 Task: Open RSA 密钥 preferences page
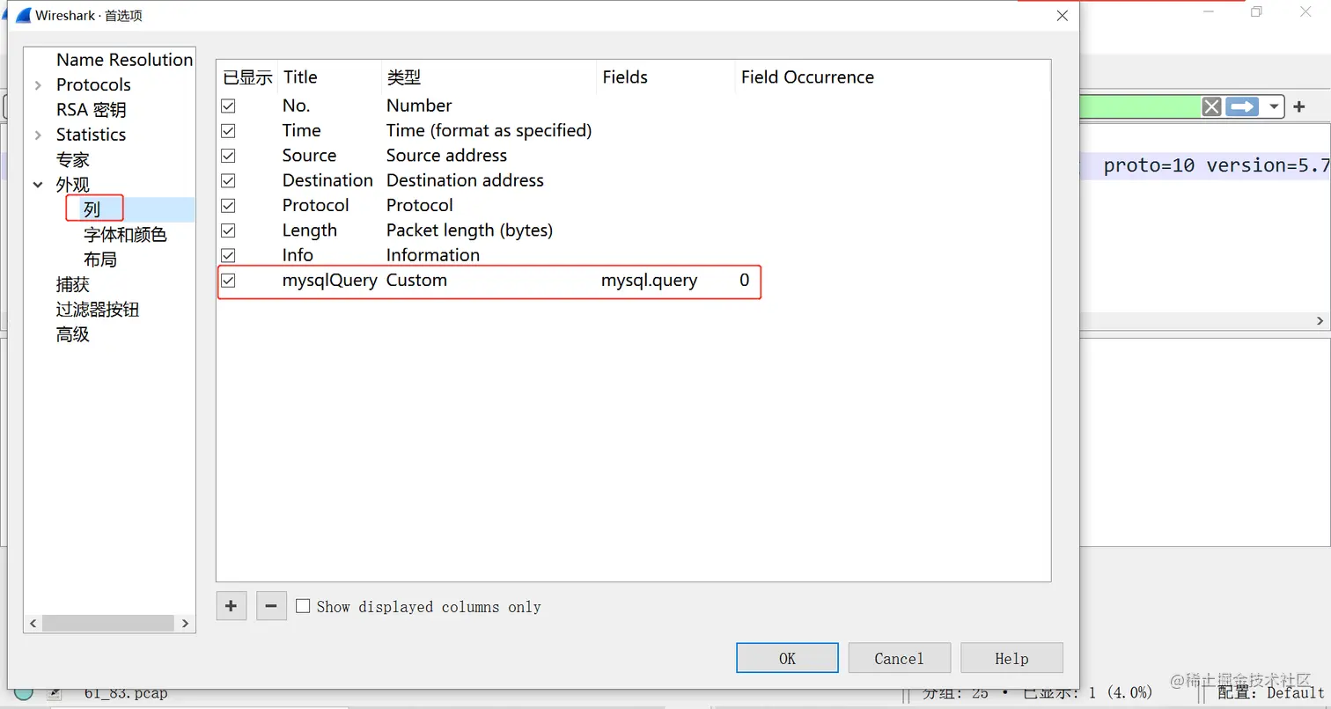(x=91, y=110)
